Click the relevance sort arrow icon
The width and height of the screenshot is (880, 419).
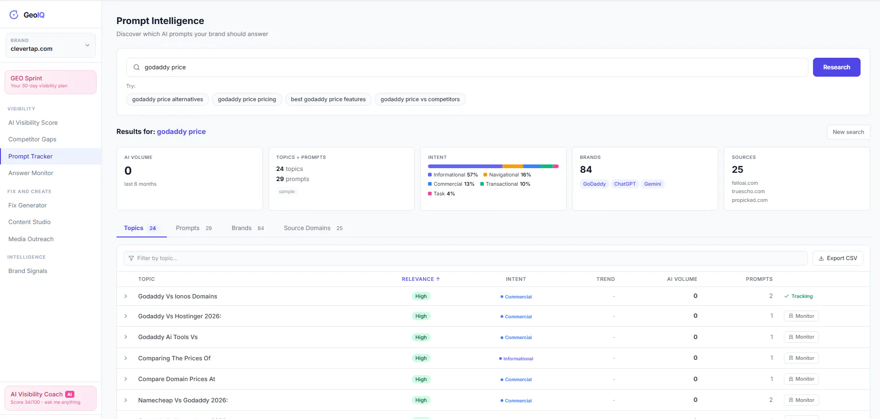[438, 279]
